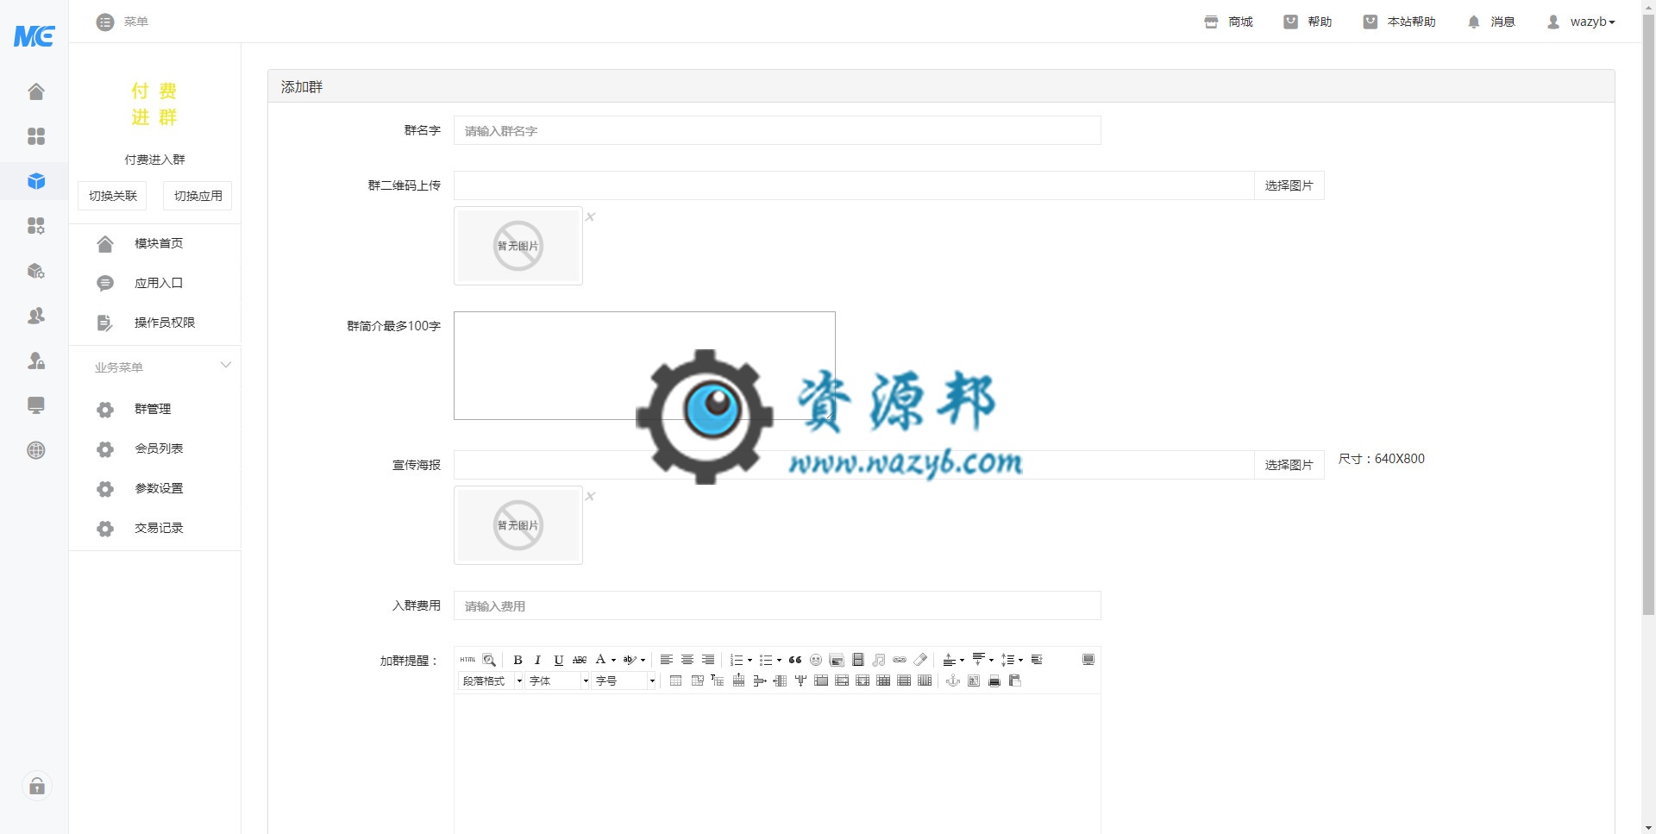Open the 段落格式 paragraph format dropdown
This screenshot has height=834, width=1656.
tap(491, 681)
